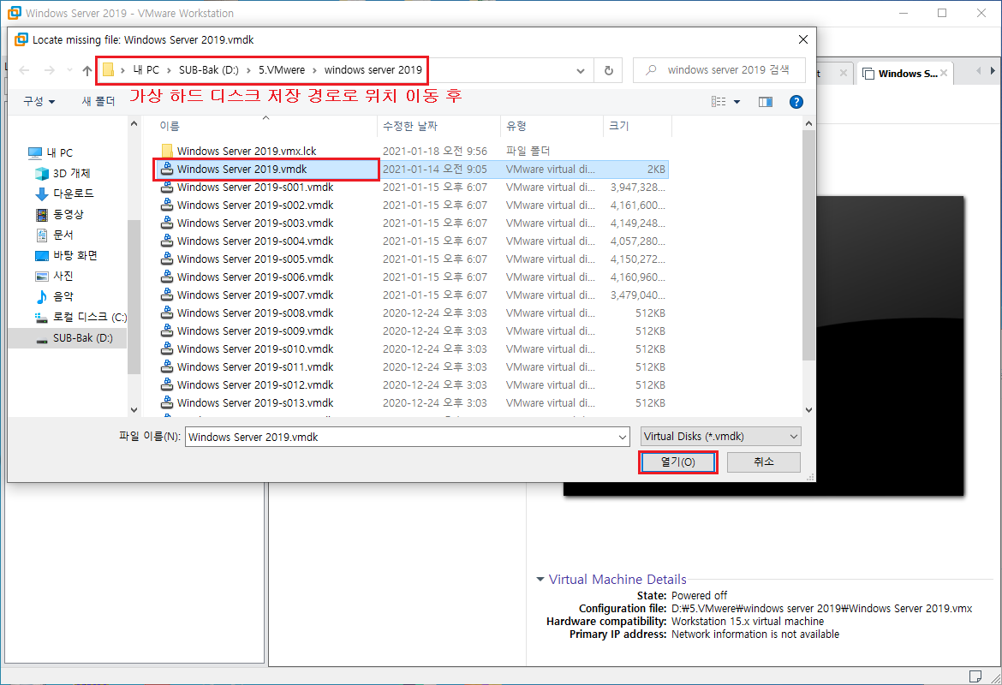
Task: Click 5.VMwere breadcrumb in address bar
Action: (x=282, y=70)
